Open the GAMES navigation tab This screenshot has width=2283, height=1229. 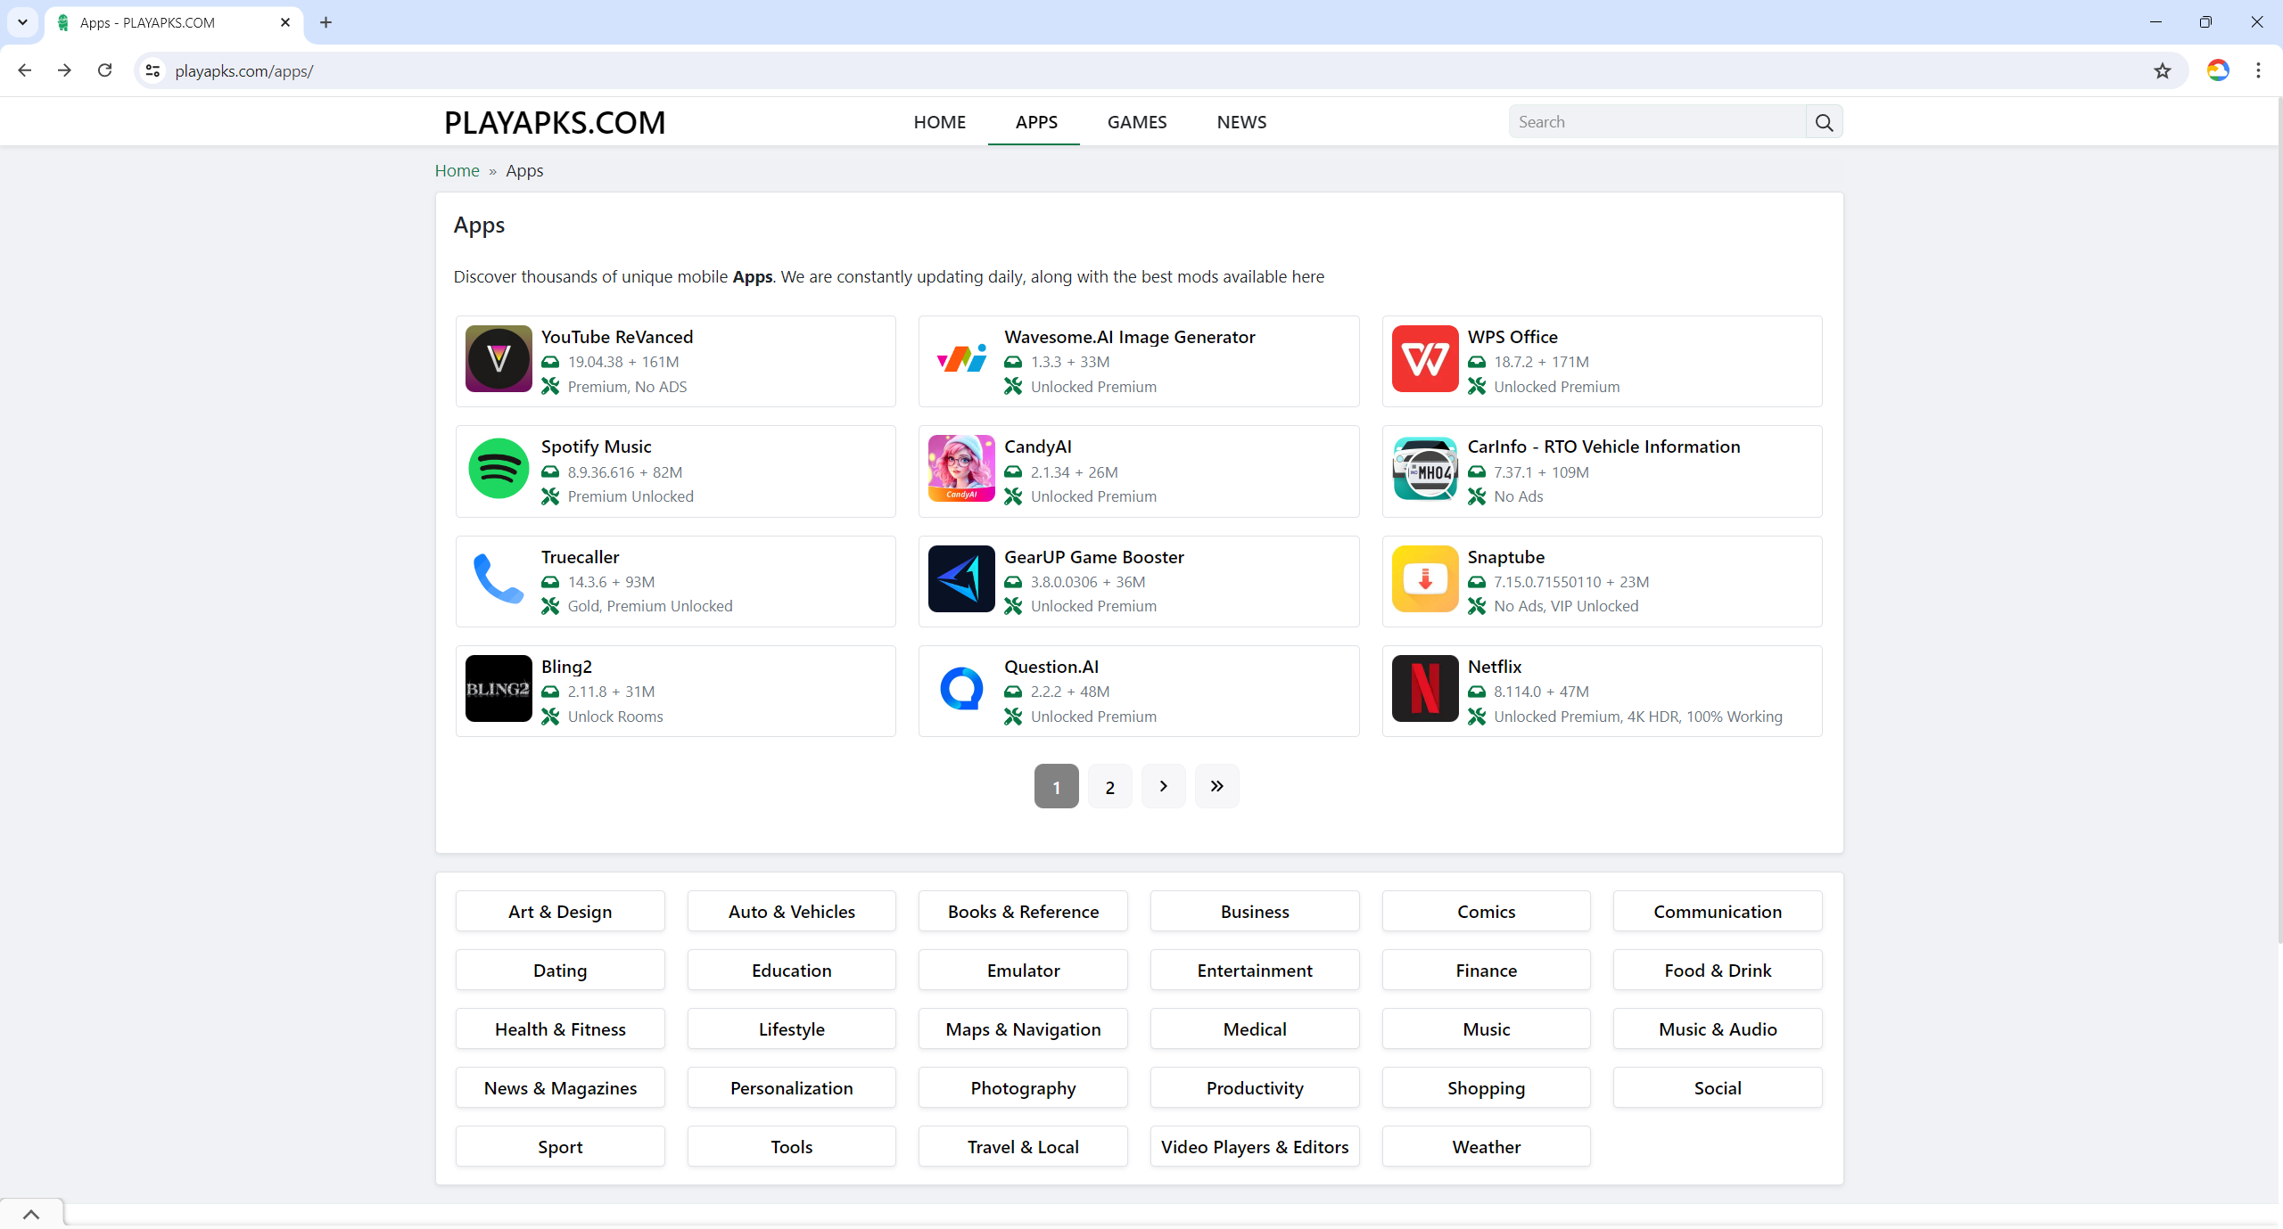(x=1136, y=122)
